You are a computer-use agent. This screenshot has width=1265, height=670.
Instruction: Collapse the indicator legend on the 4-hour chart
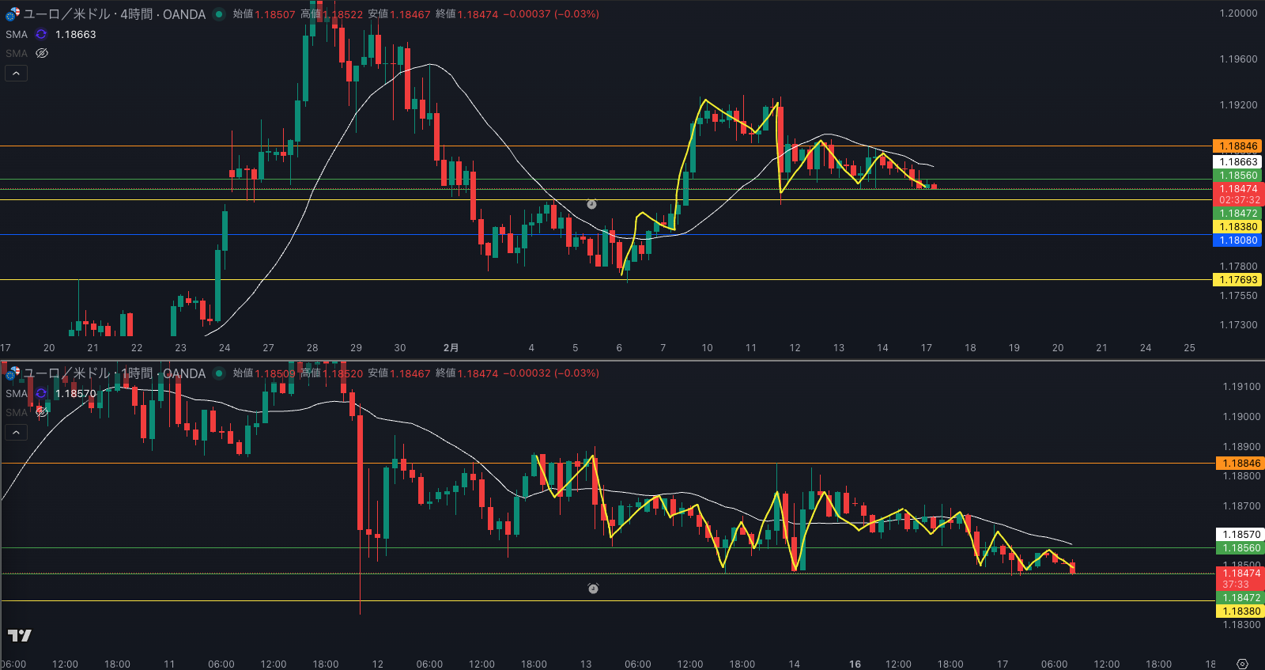pos(17,74)
